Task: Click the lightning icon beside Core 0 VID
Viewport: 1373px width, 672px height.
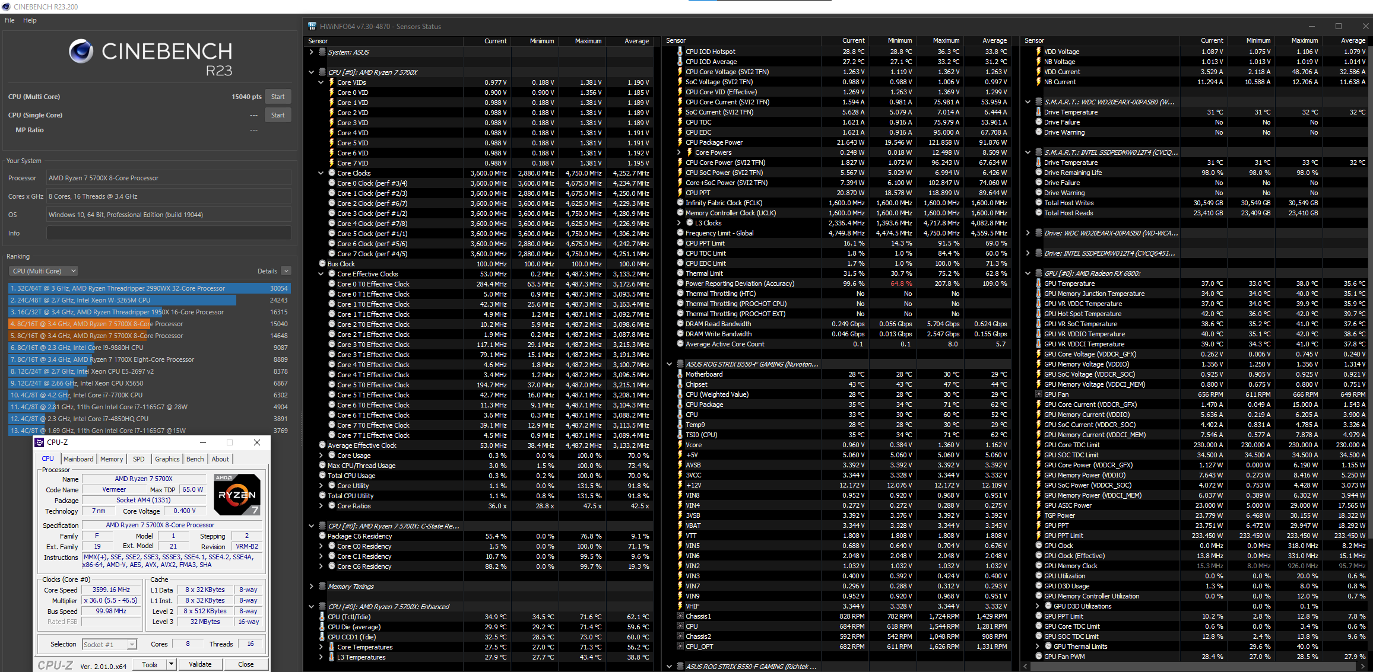Action: pyautogui.click(x=332, y=93)
